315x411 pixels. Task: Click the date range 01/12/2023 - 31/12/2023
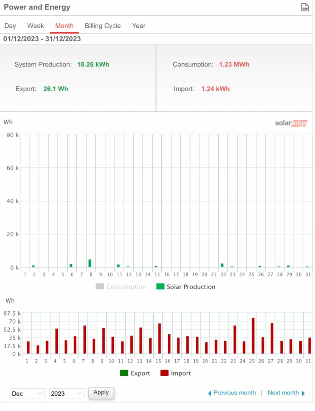(42, 39)
